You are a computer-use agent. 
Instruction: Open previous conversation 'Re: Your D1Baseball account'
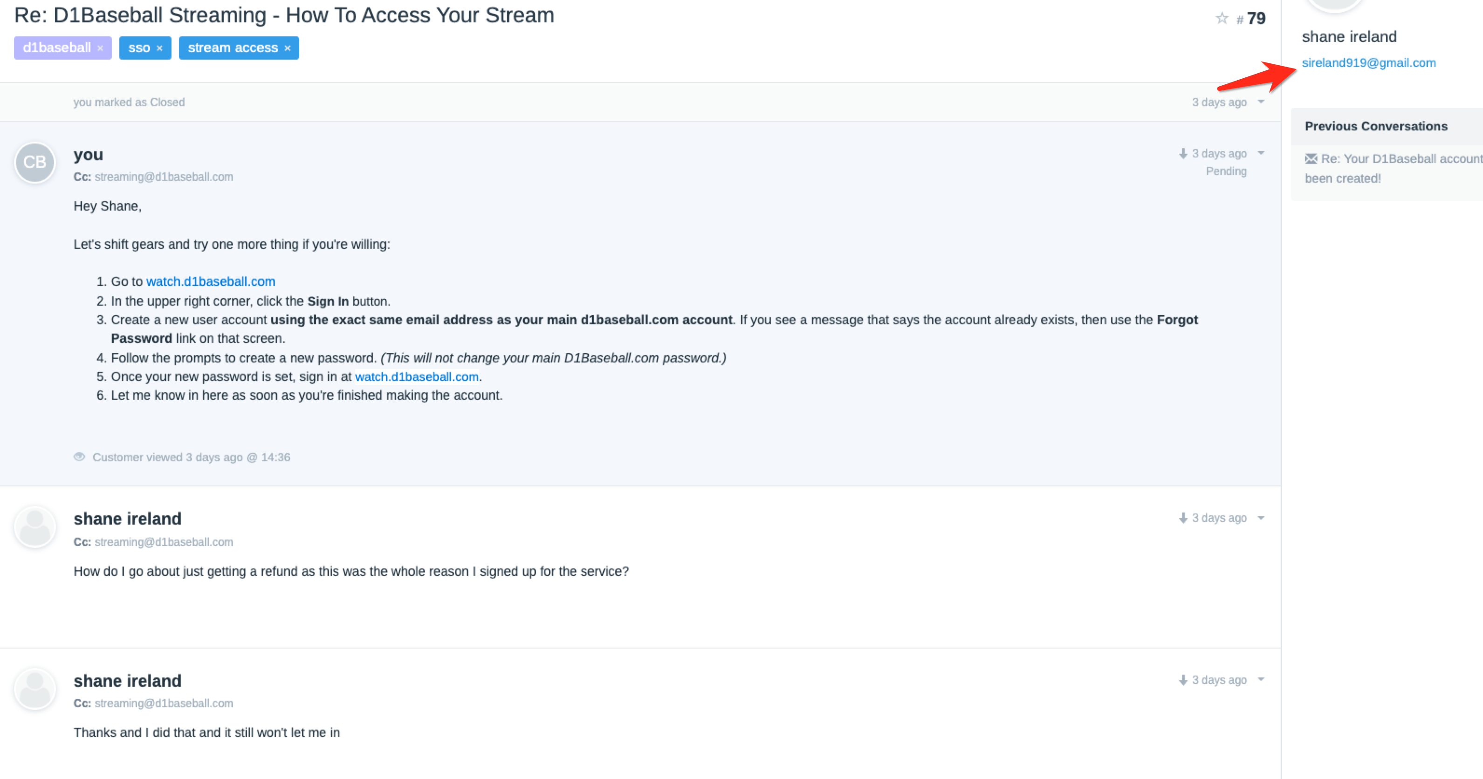pos(1394,169)
